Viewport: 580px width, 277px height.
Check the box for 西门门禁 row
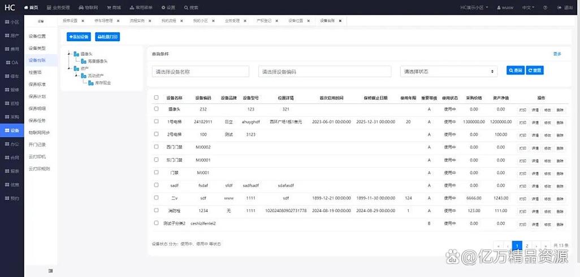[156, 147]
